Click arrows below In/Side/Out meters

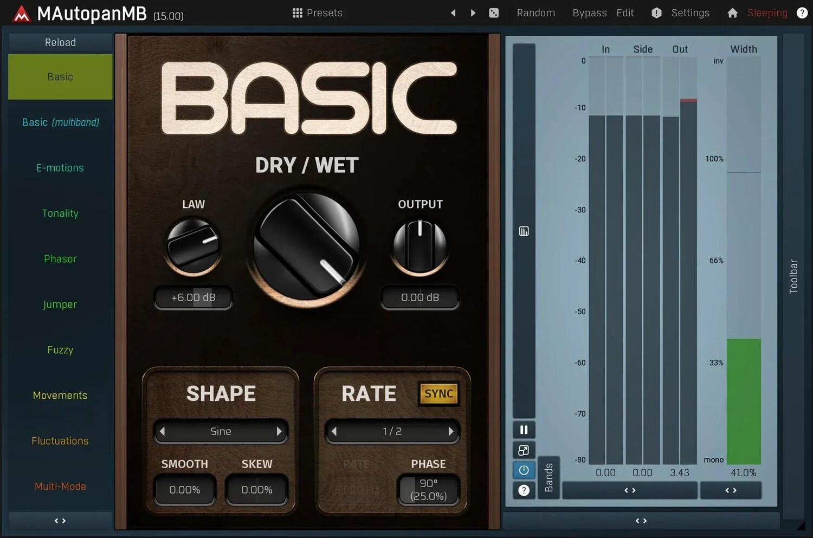pos(630,490)
